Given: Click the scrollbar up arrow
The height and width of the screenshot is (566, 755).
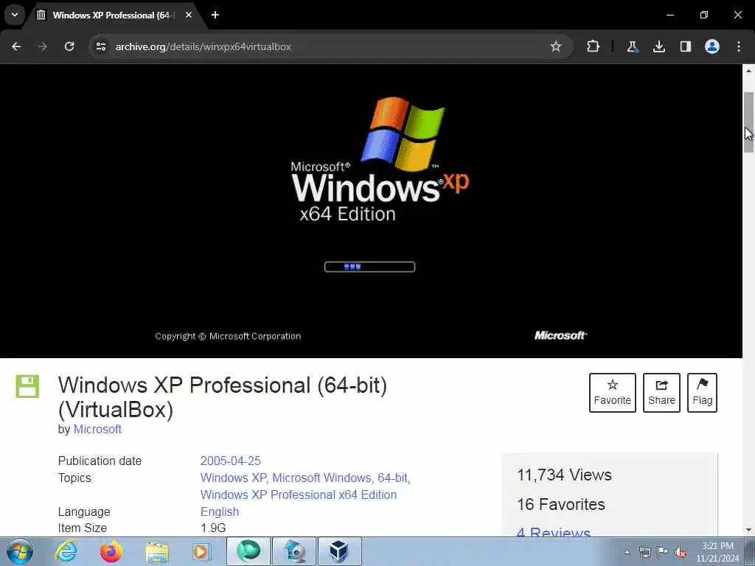Looking at the screenshot, I should pos(748,71).
